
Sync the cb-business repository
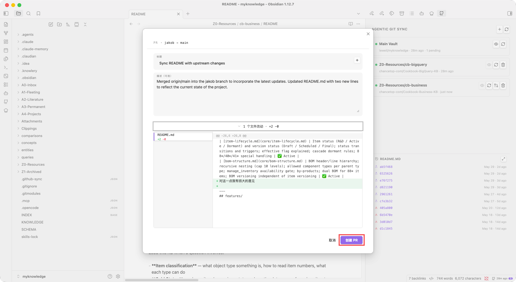pos(489,85)
